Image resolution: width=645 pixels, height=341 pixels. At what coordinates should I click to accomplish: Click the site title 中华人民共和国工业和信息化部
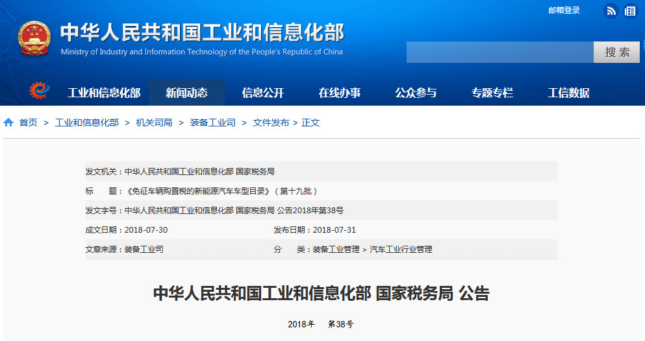(202, 32)
